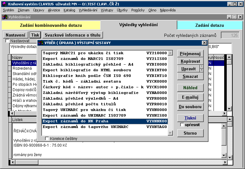Click the bottom horizontal scrollbar left arrow
This screenshot has width=245, height=169.
pos(13,162)
